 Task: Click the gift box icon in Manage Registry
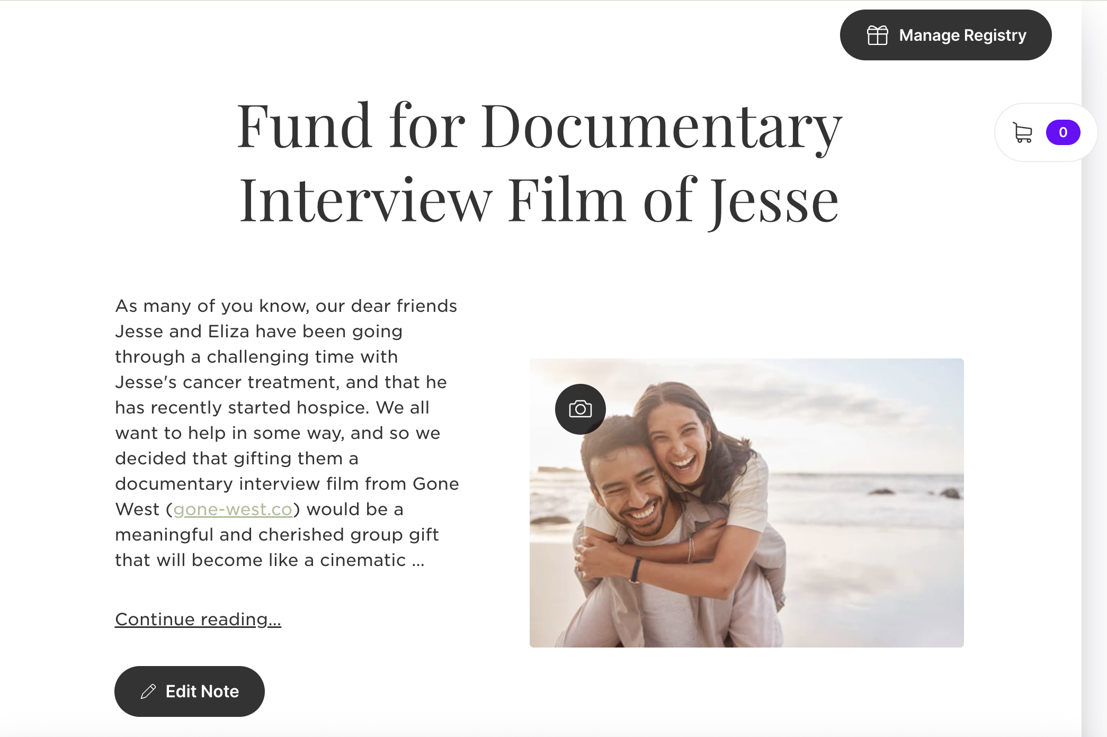click(877, 35)
